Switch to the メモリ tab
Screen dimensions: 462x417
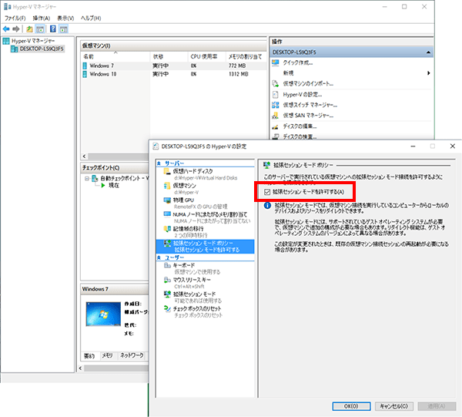click(x=108, y=355)
